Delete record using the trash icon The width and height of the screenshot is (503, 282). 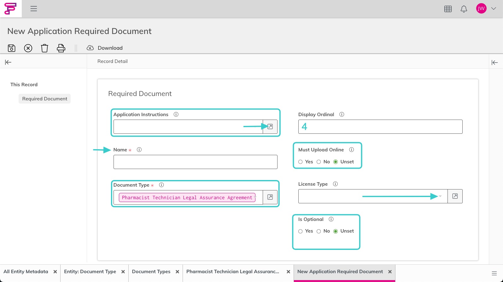(x=44, y=48)
